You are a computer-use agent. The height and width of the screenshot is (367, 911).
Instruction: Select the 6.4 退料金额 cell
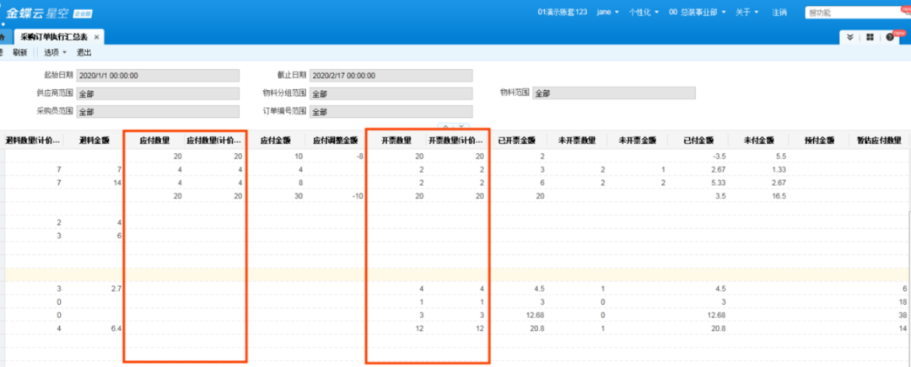coord(93,329)
